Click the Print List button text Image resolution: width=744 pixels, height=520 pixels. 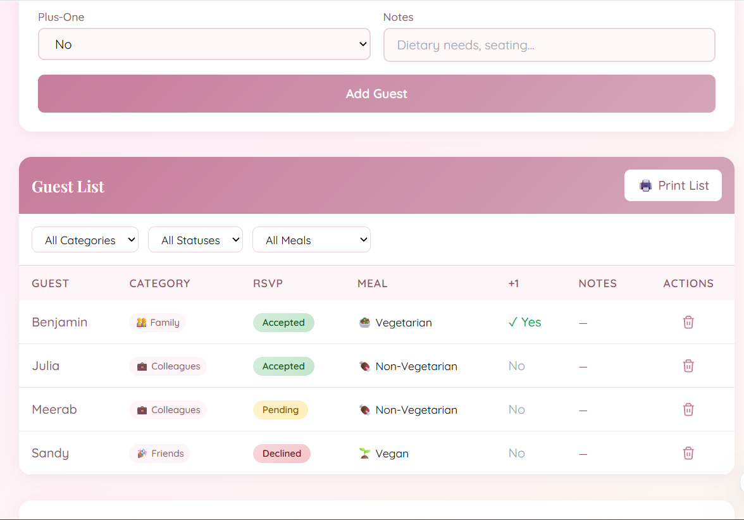[x=683, y=185]
